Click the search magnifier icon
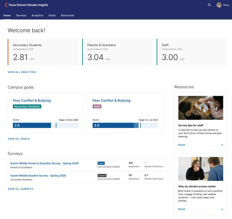The width and height of the screenshot is (232, 219). click(x=209, y=5)
